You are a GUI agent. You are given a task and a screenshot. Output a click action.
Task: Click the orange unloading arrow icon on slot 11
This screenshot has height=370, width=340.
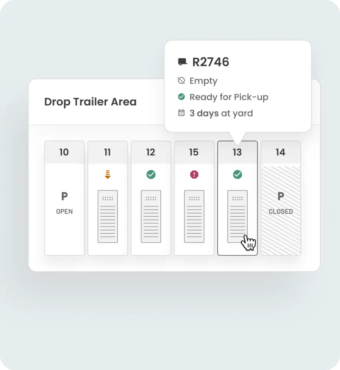click(x=107, y=174)
